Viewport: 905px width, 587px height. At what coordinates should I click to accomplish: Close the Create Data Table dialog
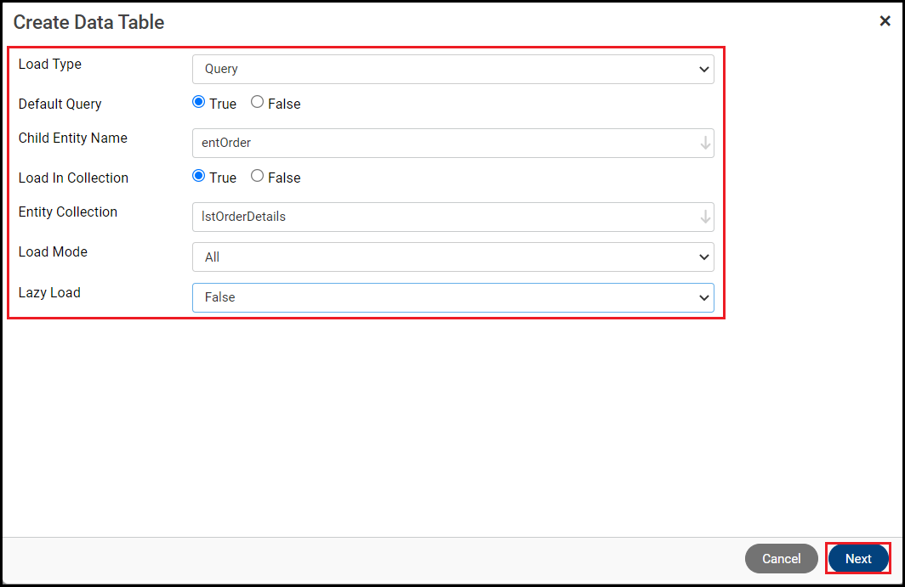tap(885, 21)
